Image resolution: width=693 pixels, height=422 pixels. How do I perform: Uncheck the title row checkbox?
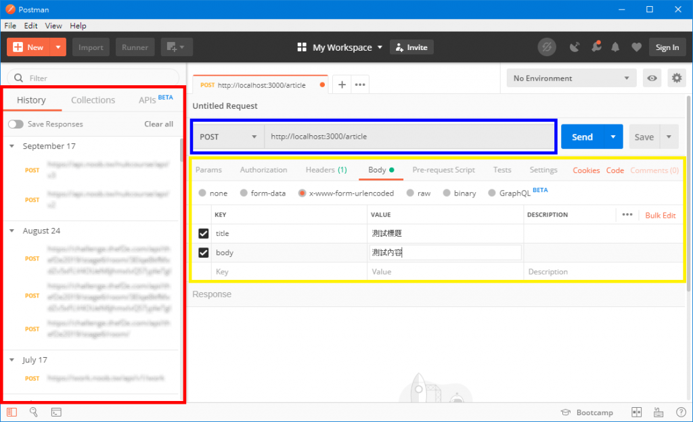(x=203, y=233)
